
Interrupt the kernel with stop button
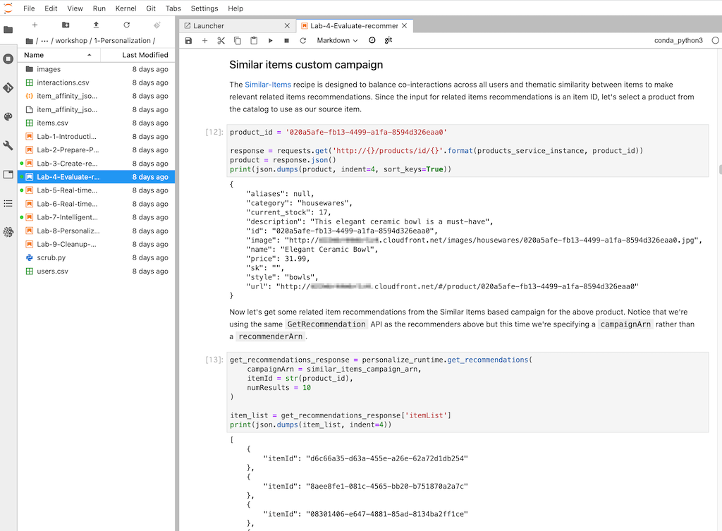(x=286, y=41)
